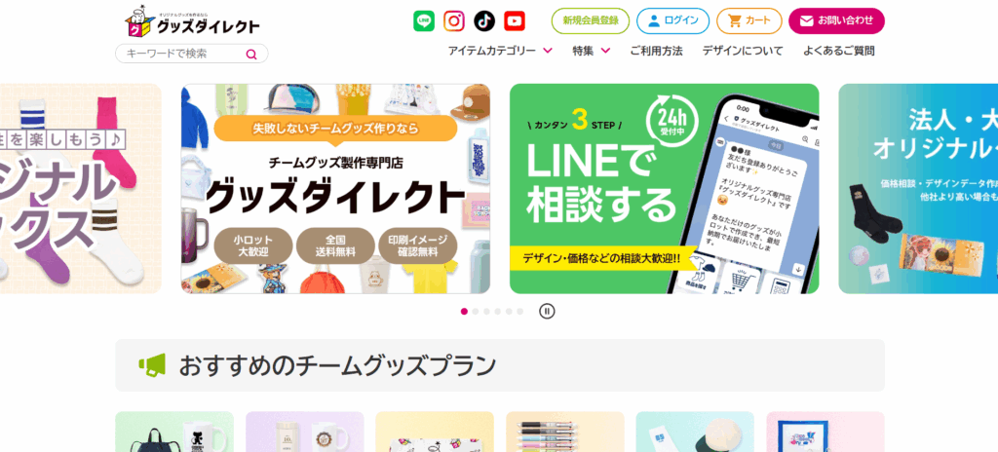
Task: Open the YouTube social icon
Action: click(515, 21)
